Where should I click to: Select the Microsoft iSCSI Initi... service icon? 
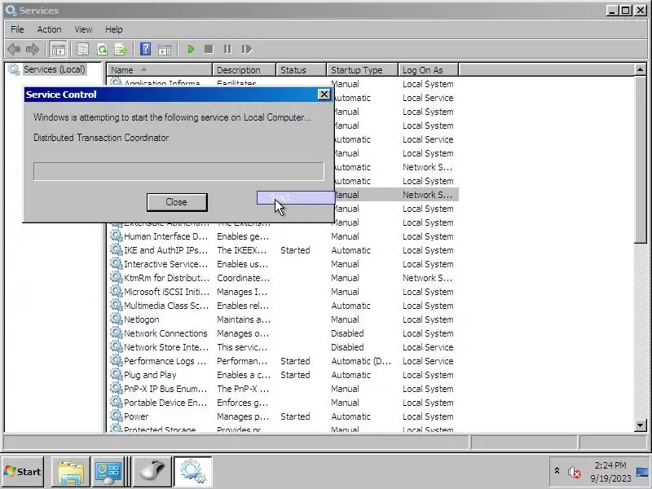coord(116,291)
